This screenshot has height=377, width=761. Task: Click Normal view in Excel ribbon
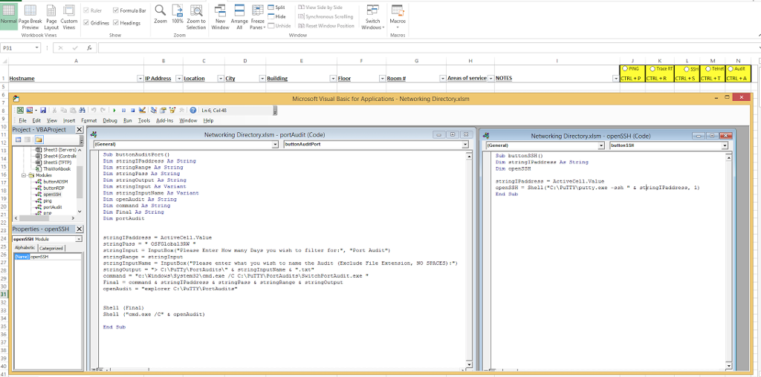(8, 16)
